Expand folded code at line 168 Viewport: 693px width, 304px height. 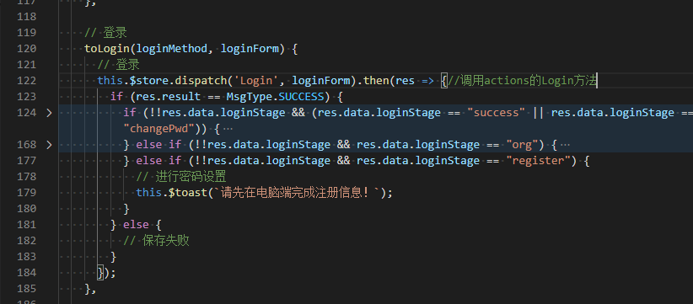coord(49,145)
